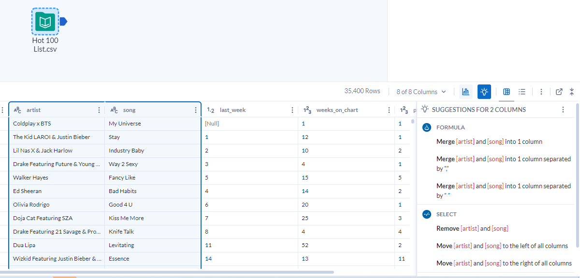Click the integer type icon for weeks_on_chart
580x278 pixels.
tap(307, 110)
